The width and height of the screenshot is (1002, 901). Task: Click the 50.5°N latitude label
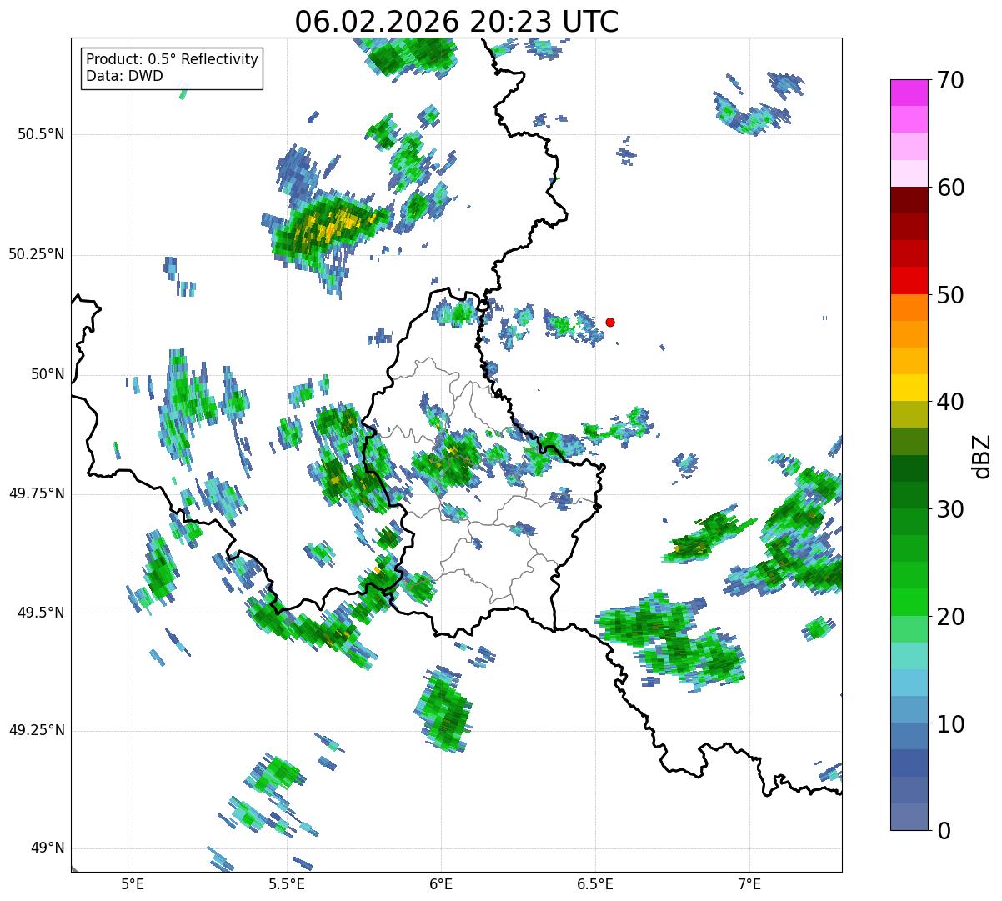(x=41, y=134)
